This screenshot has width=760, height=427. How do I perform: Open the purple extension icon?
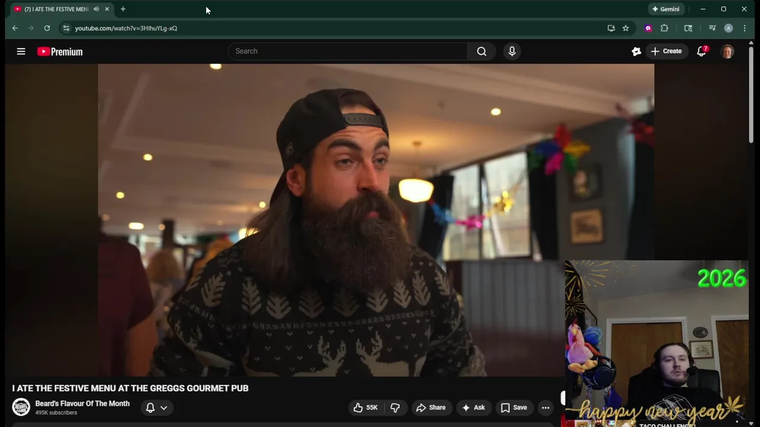(x=648, y=28)
